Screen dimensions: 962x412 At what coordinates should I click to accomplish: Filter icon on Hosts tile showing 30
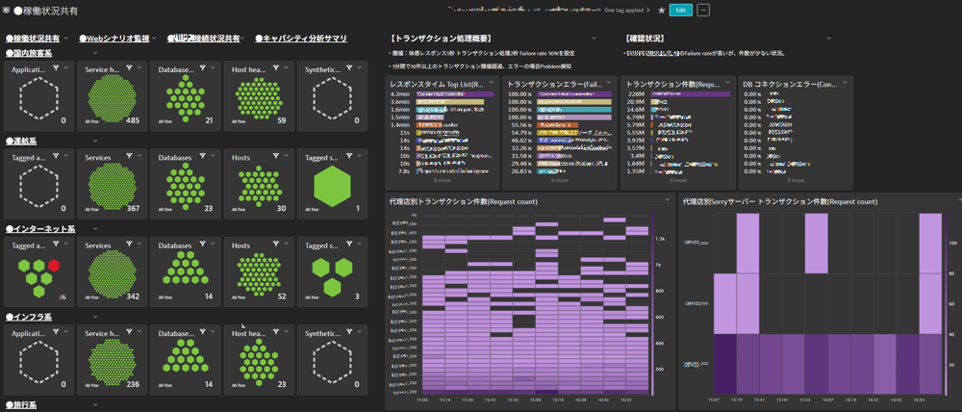click(x=275, y=157)
